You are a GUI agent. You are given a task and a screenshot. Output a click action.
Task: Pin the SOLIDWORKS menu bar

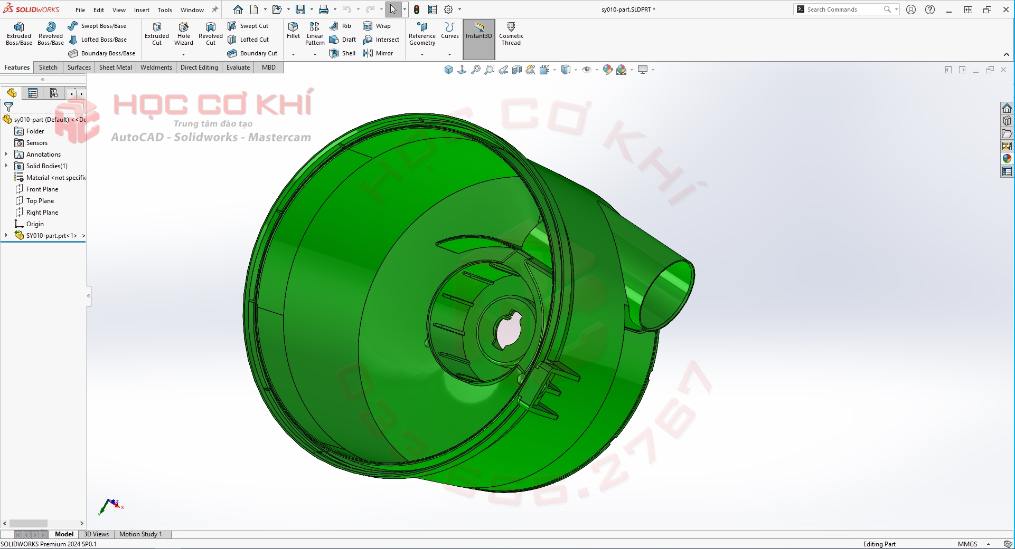(215, 9)
